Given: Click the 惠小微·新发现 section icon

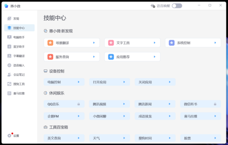Looking at the screenshot, I should click(46, 31).
